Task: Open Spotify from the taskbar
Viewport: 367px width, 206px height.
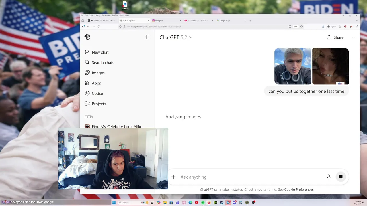Action: tap(203, 203)
